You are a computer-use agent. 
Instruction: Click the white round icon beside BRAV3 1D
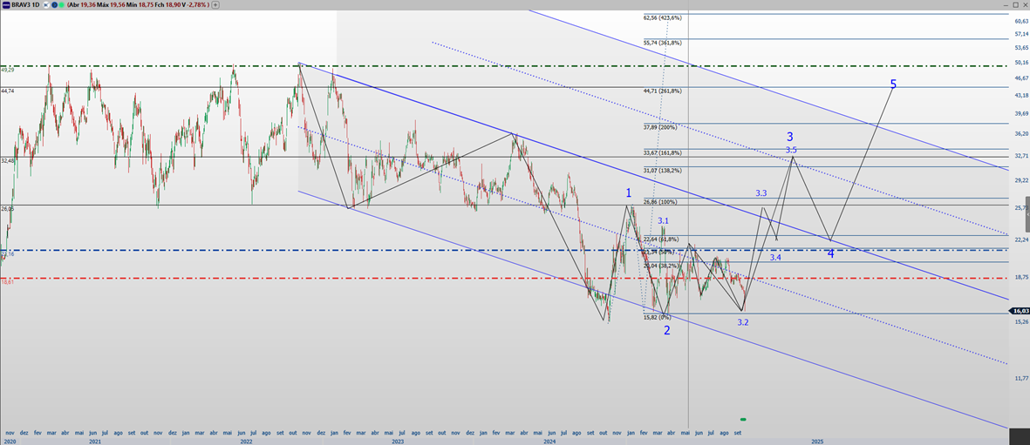tap(45, 4)
